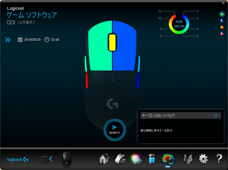Click the date text 2019/06/29
This screenshot has height=170, width=228.
[32, 40]
